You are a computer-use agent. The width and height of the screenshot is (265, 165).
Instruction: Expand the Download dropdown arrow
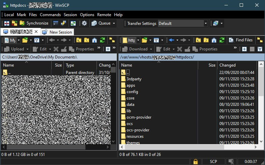151,49
